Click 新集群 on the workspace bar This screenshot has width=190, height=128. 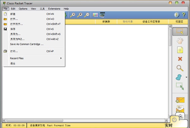[106, 22]
